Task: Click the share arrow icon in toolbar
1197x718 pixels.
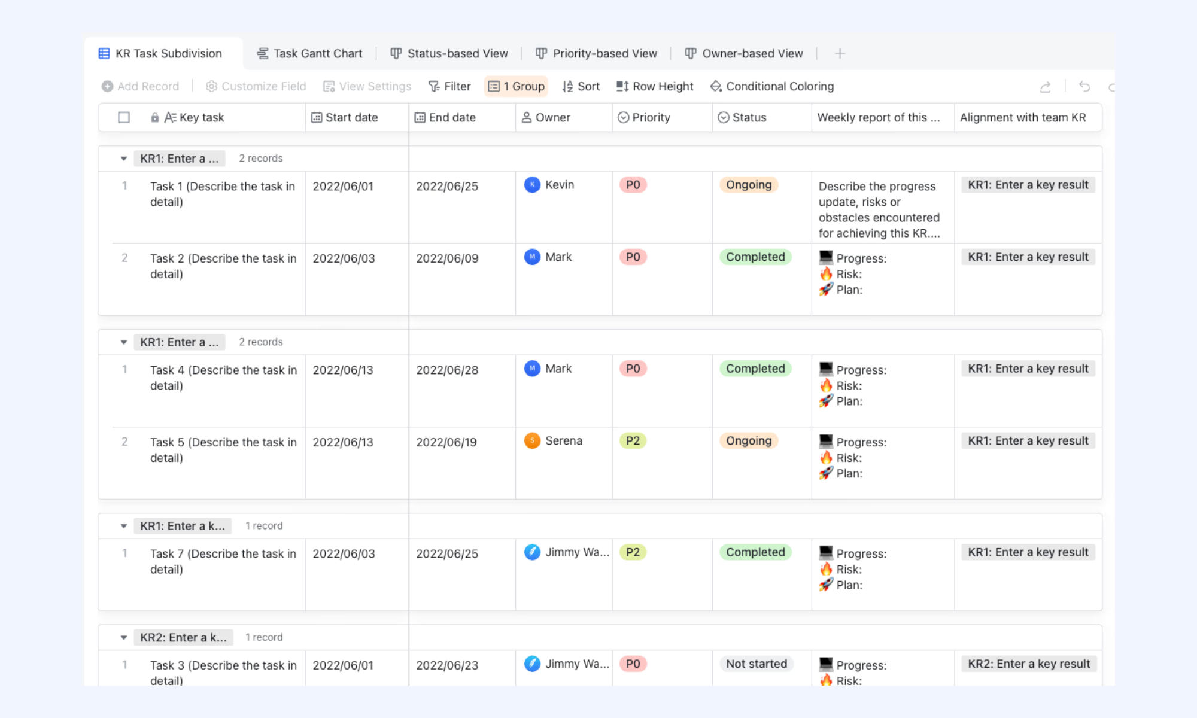Action: click(x=1045, y=87)
